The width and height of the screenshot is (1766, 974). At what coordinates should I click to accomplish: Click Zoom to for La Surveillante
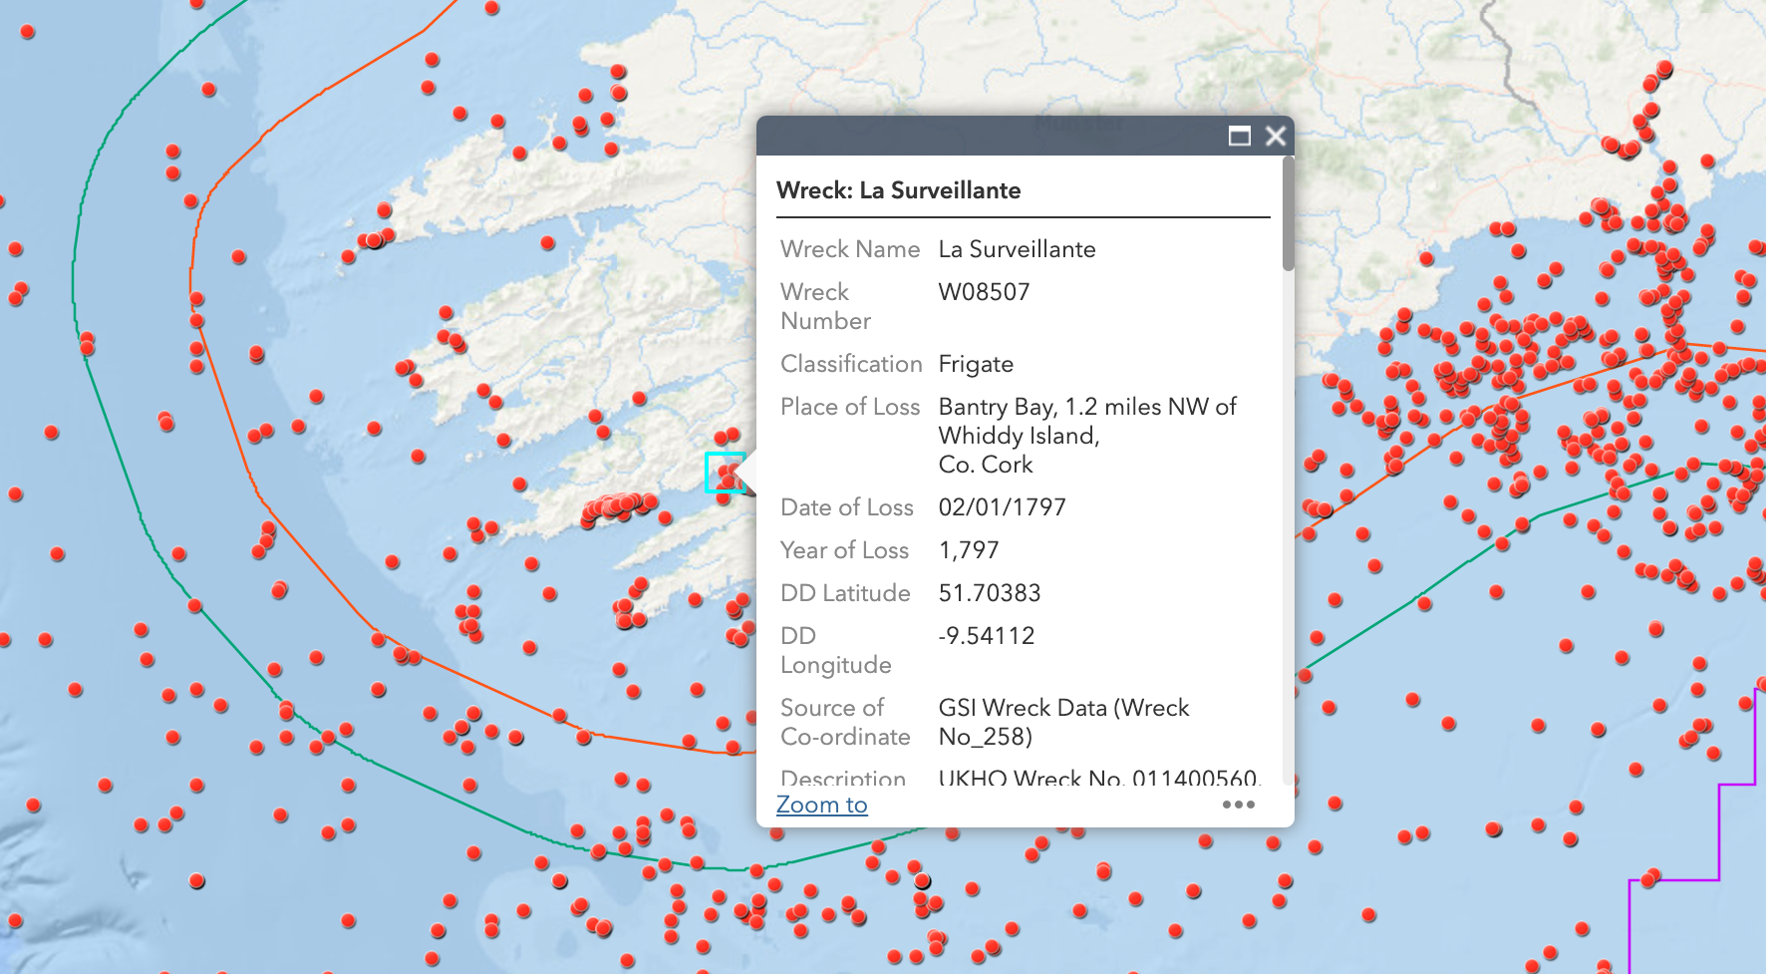(x=821, y=805)
